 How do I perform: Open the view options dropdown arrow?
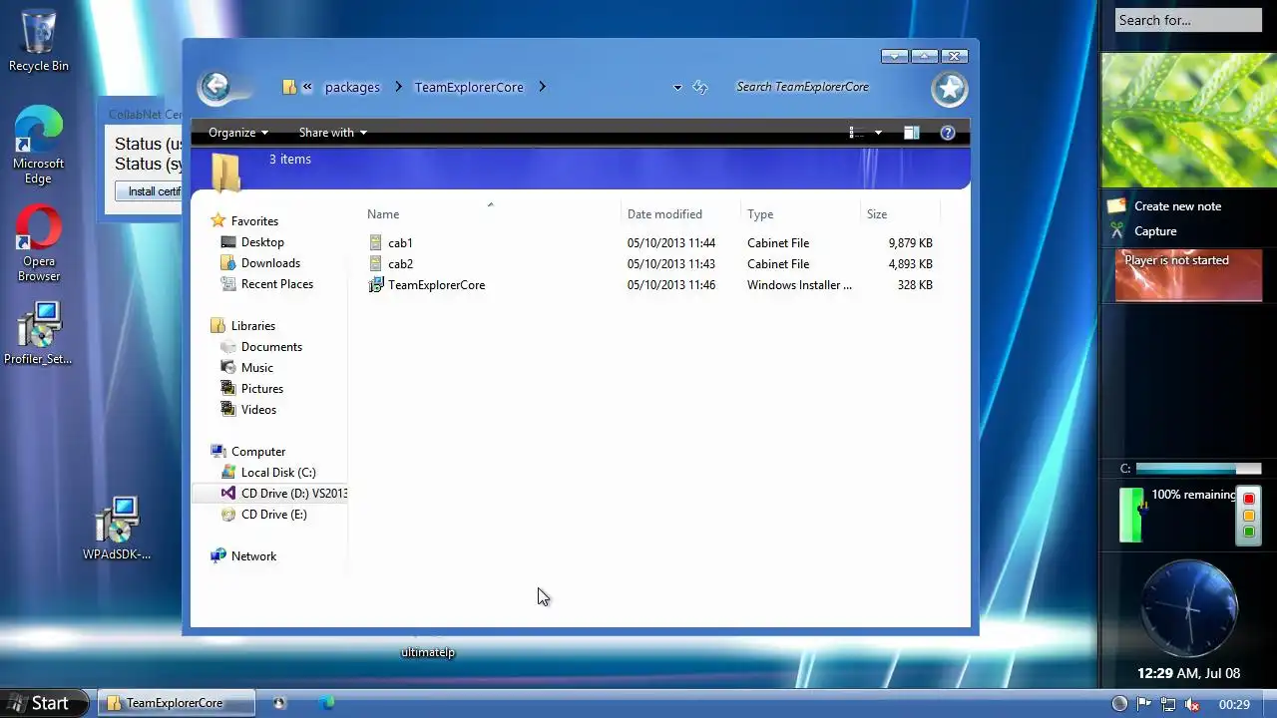coord(878,133)
